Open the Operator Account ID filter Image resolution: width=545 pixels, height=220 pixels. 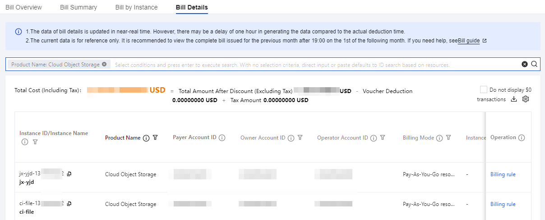click(383, 138)
